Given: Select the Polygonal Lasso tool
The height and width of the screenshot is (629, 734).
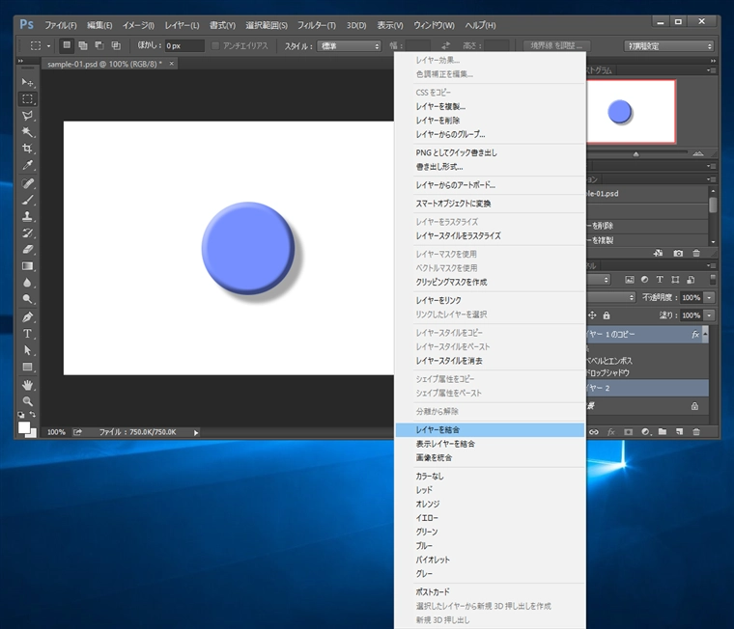Looking at the screenshot, I should pos(27,116).
